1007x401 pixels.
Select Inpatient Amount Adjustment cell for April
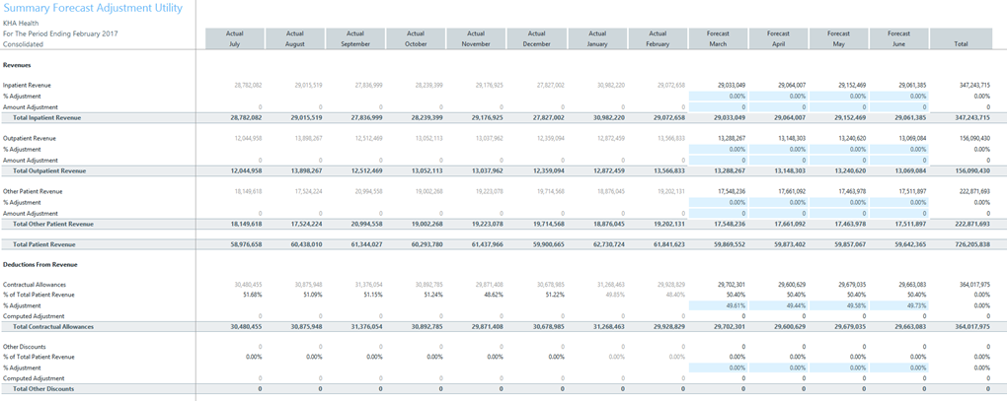(780, 106)
